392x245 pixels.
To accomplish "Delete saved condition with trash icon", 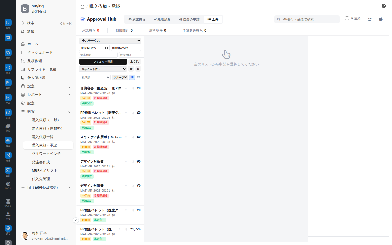I will (138, 69).
